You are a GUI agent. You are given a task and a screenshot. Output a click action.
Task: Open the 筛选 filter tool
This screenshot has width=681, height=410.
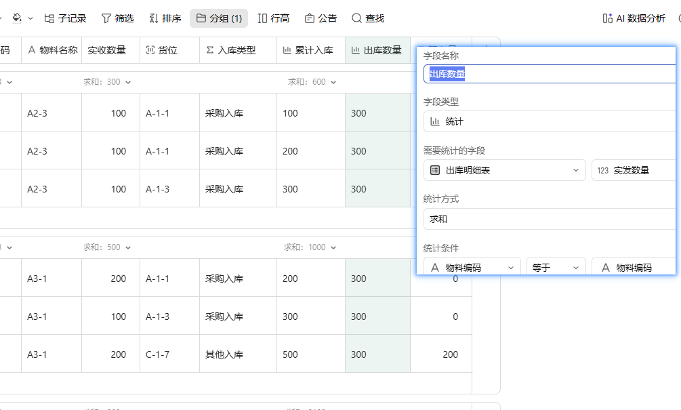[117, 18]
